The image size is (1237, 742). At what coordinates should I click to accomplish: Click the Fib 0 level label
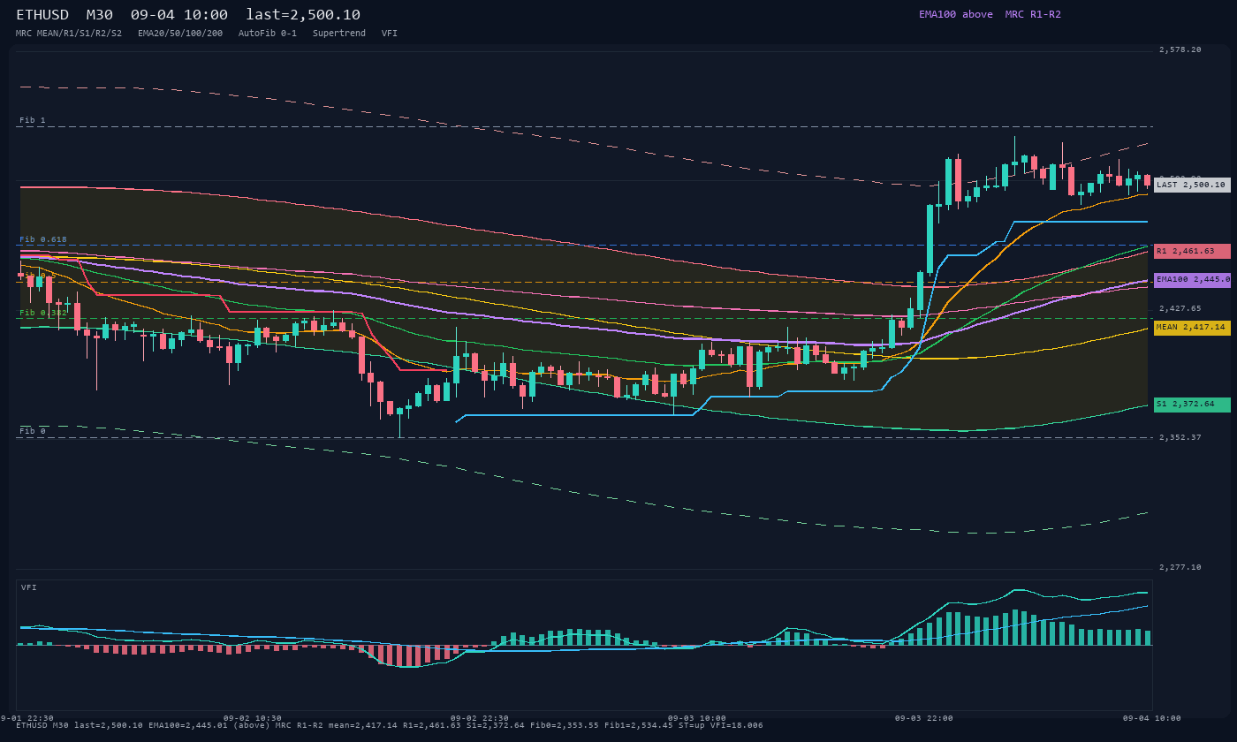coord(33,431)
